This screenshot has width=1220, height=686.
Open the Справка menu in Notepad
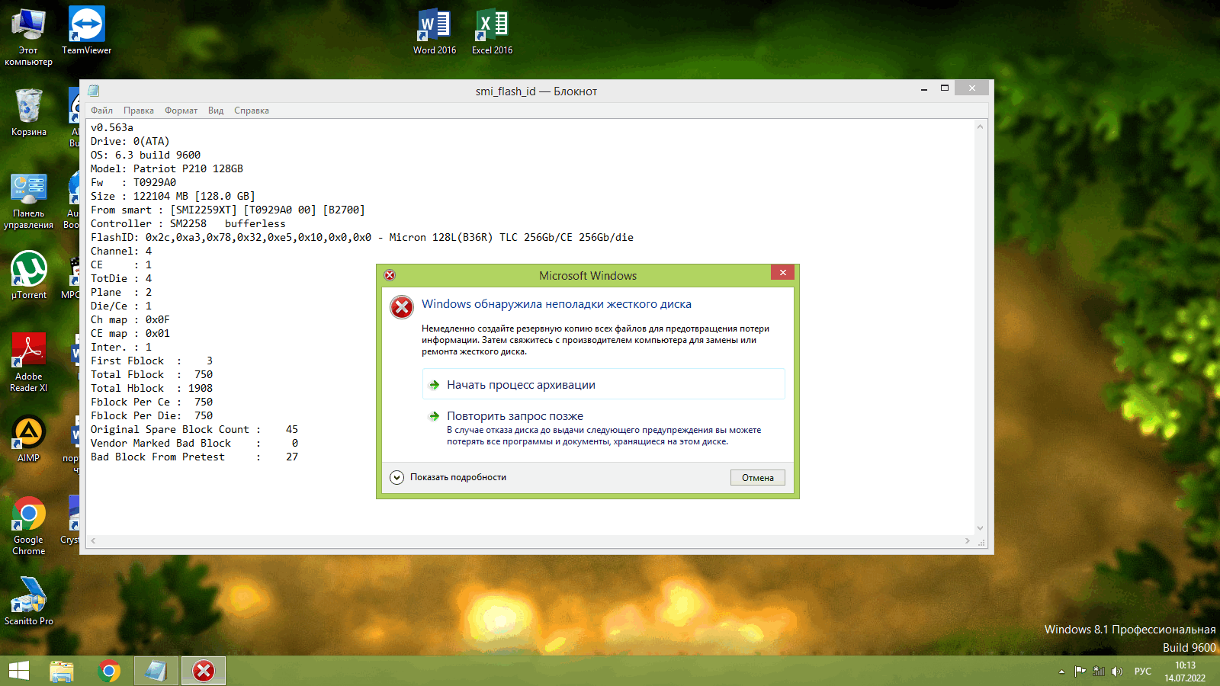[252, 111]
